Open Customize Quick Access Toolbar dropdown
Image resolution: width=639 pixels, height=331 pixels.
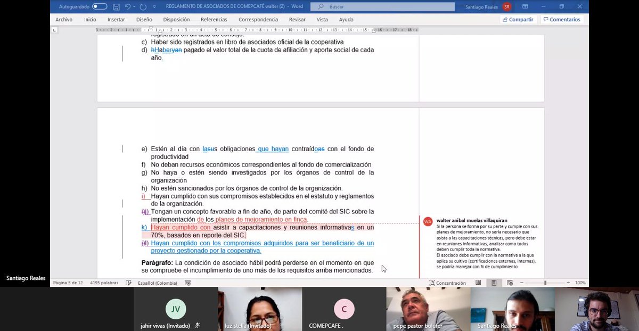(x=154, y=6)
